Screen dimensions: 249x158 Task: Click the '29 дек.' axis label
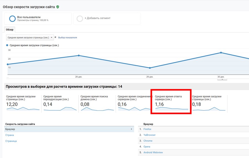[150, 77]
